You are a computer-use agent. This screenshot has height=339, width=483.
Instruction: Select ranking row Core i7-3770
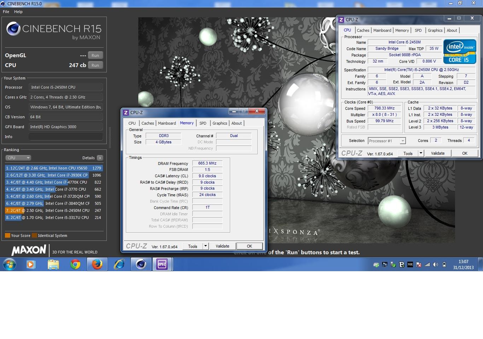click(x=54, y=189)
